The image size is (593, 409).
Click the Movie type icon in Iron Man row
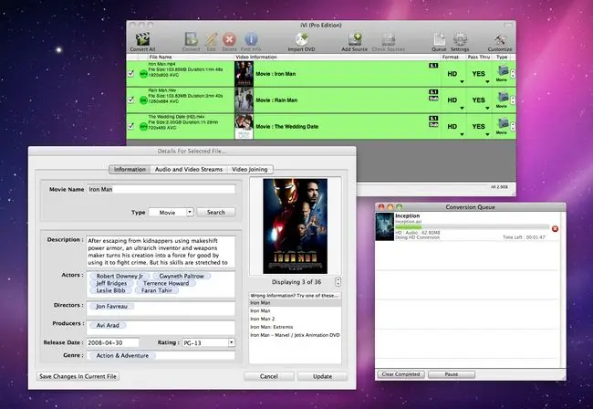503,71
